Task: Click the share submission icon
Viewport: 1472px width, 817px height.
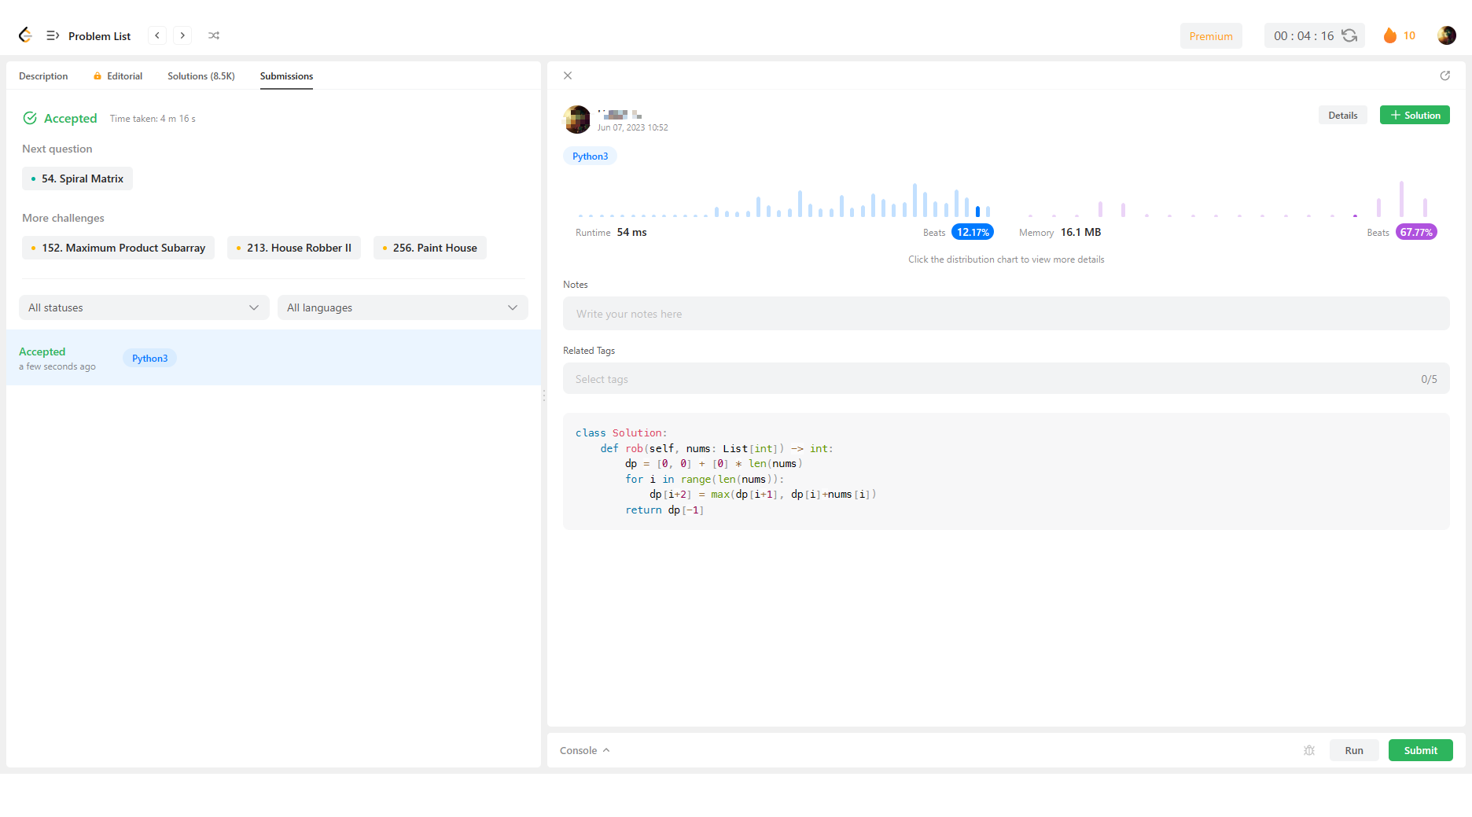Action: point(1445,75)
